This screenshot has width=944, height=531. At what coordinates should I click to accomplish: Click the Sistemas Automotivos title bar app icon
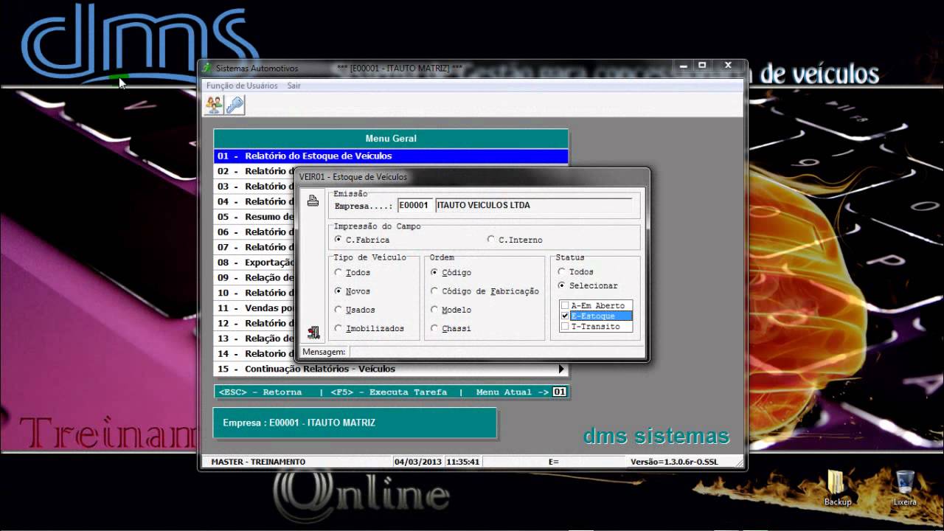click(207, 68)
